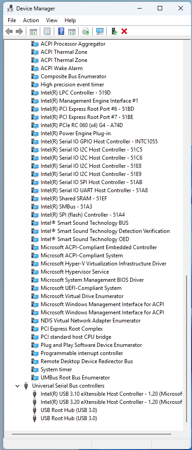Open the File menu
The image size is (192, 450).
(12, 20)
